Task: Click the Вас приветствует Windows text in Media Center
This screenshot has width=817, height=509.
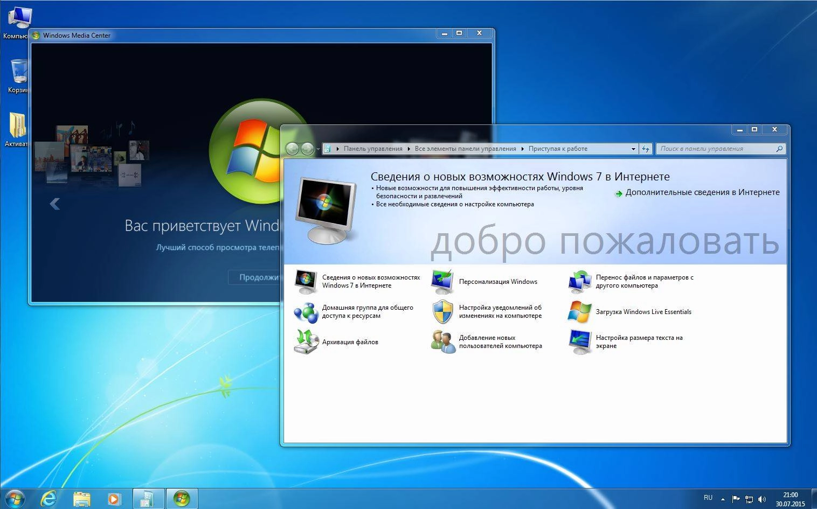Action: pos(202,225)
